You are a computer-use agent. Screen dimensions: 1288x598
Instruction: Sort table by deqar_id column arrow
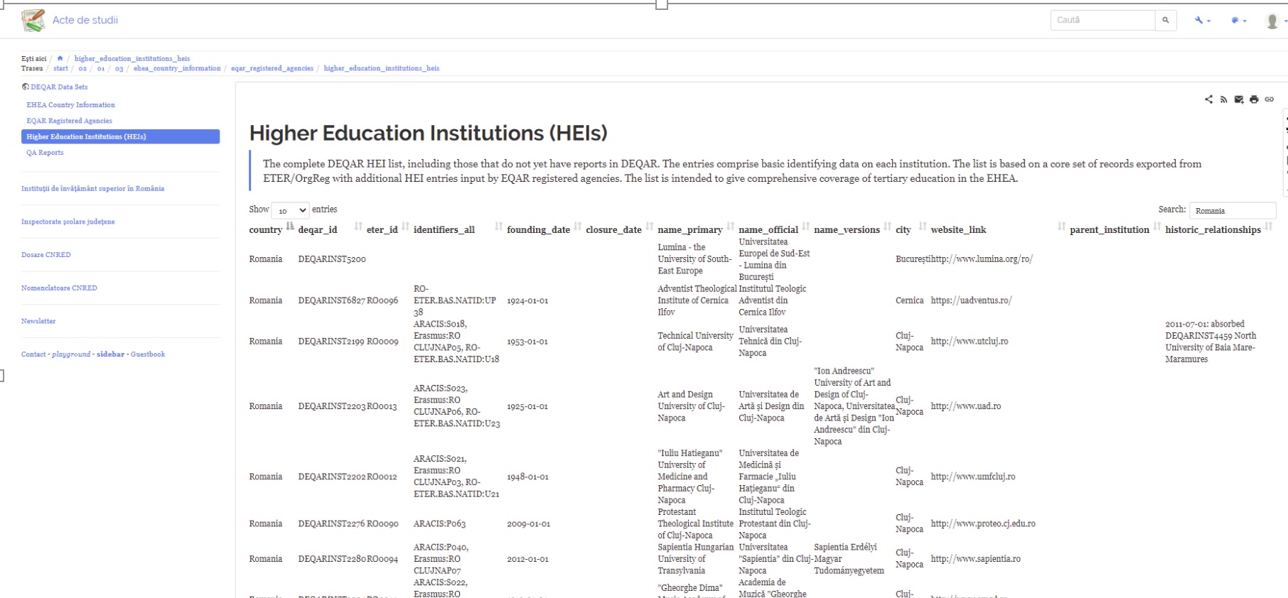358,226
